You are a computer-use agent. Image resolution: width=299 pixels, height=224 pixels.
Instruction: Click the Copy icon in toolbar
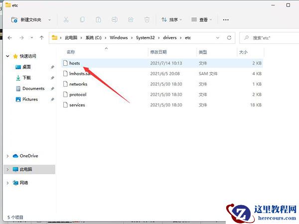[x=82, y=19]
